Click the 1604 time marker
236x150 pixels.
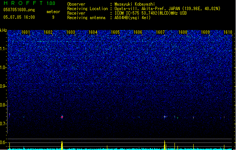click(93, 32)
